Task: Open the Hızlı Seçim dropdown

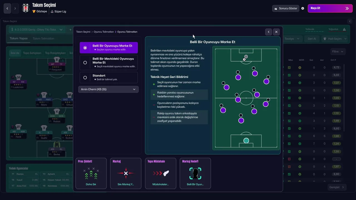Action: pos(335,39)
